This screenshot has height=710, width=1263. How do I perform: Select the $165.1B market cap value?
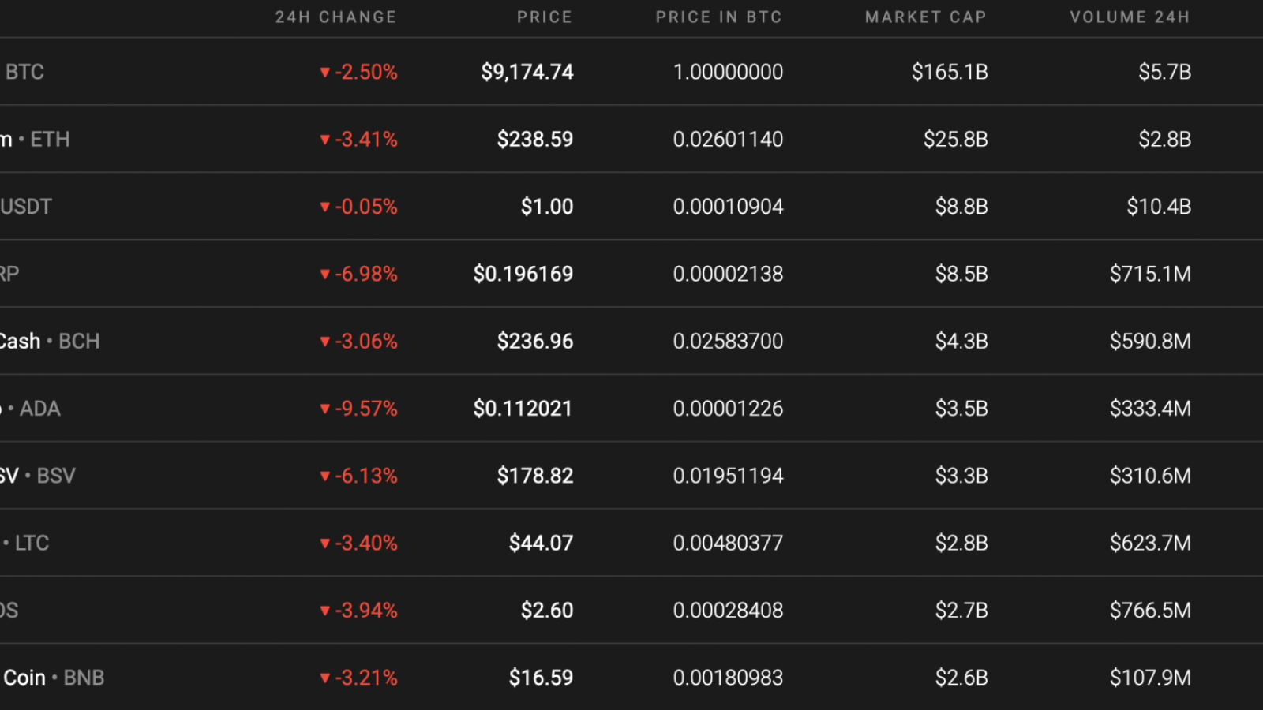950,73
